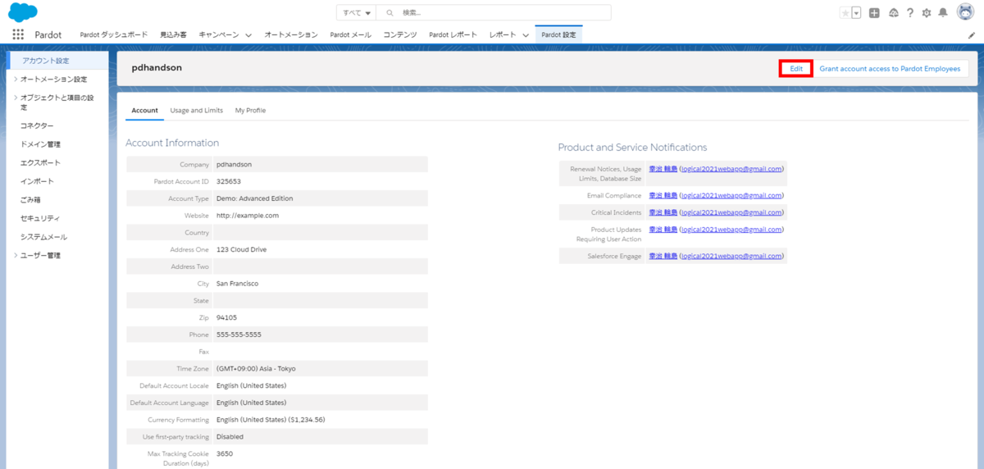Open the すべて search scope dropdown
This screenshot has height=469, width=984.
point(356,13)
